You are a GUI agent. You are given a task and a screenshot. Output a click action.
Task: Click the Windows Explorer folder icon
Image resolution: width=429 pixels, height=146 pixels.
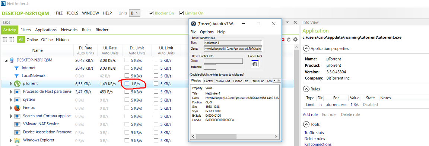click(17, 140)
